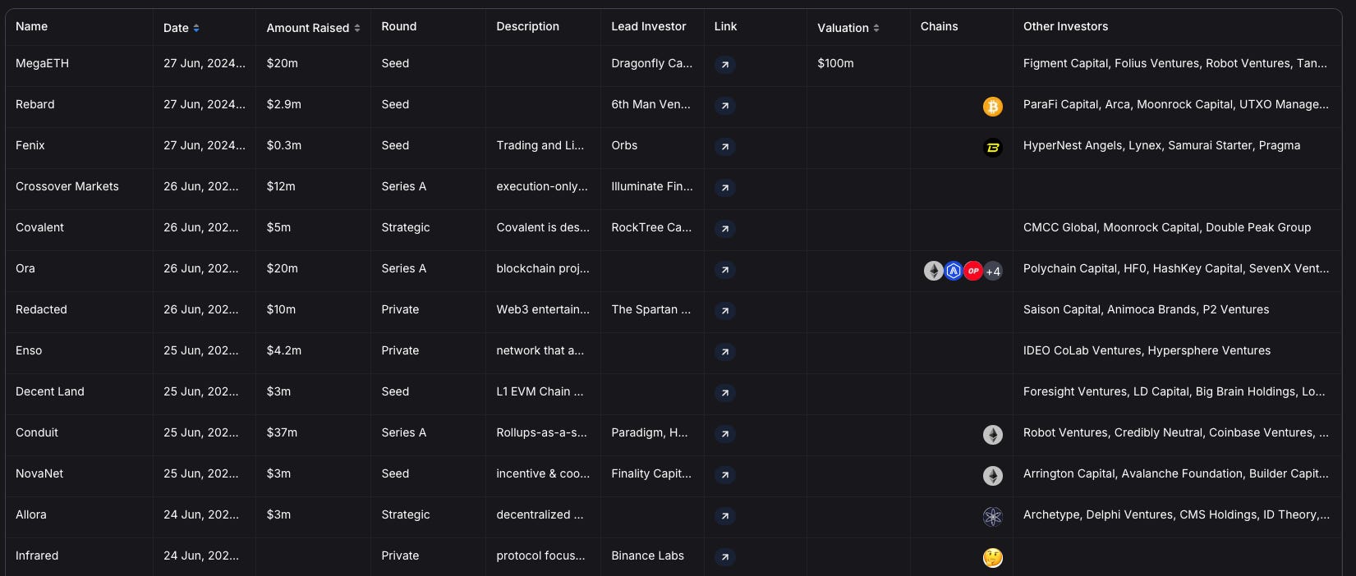Open the link arrow for Infrared
This screenshot has height=576, width=1356.
click(x=724, y=557)
